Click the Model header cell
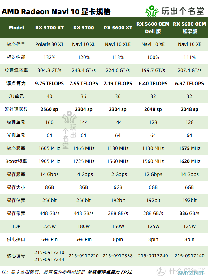This screenshot has width=208, height=279. [x=16, y=28]
